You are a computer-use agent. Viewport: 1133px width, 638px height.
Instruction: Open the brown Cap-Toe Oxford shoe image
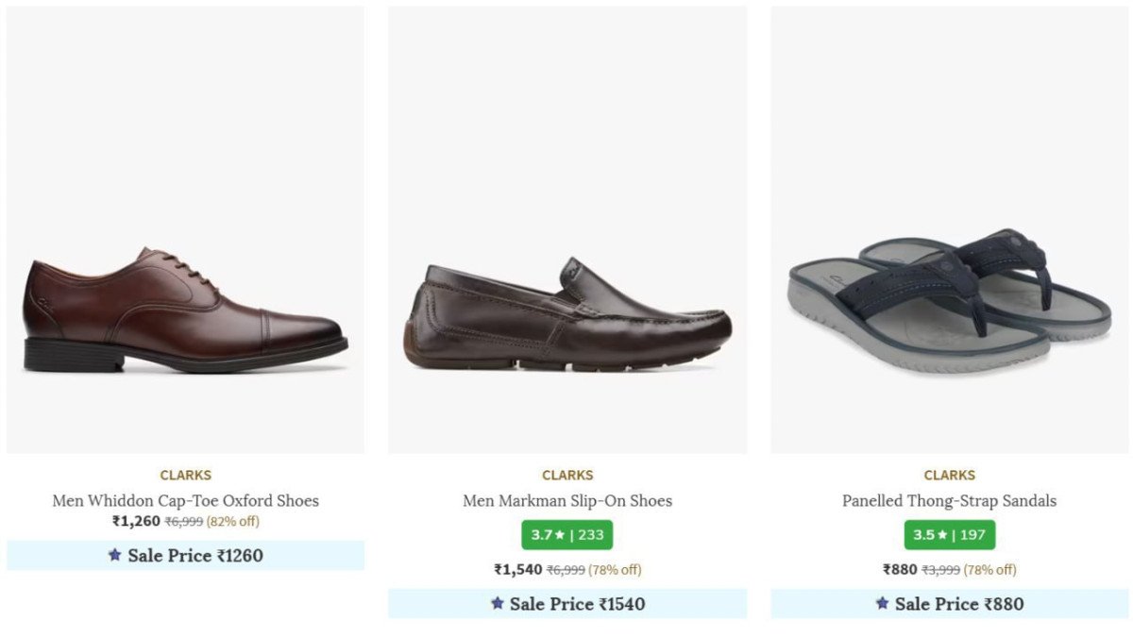point(185,311)
